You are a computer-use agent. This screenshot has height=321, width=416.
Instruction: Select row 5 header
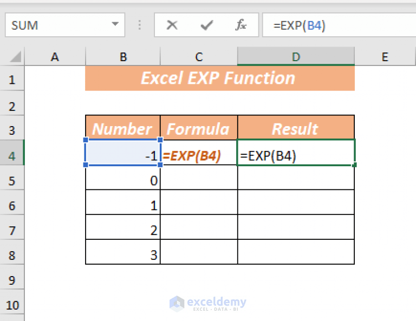coord(12,179)
